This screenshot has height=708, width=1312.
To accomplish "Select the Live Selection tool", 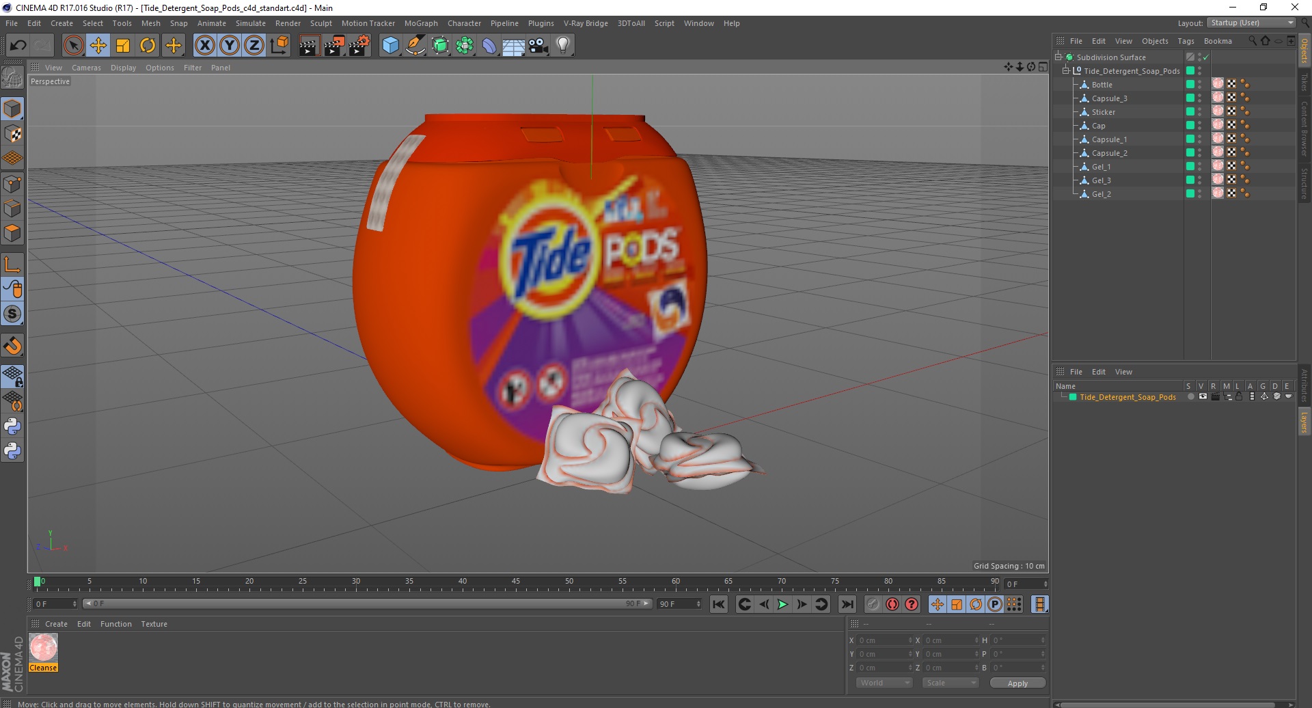I will pyautogui.click(x=73, y=46).
